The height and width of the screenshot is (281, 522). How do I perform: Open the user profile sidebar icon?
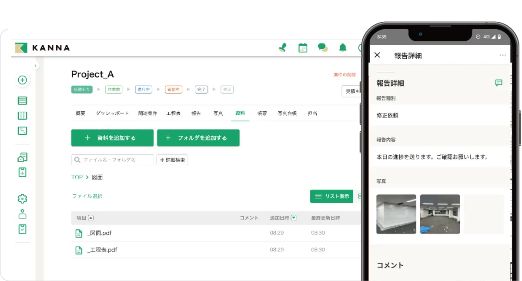[23, 214]
